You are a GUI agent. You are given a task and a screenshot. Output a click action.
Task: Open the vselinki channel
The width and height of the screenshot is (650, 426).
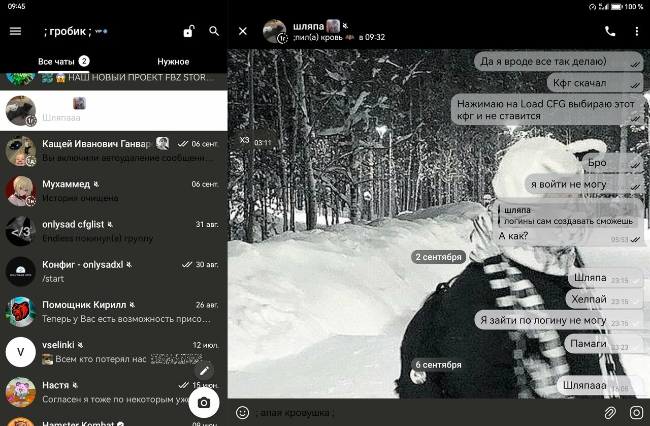[114, 352]
